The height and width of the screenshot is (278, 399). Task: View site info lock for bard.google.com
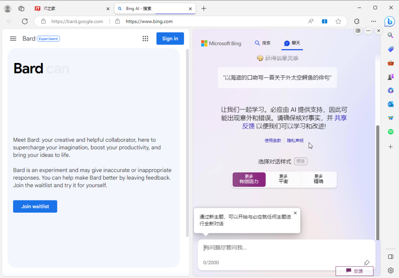click(x=43, y=22)
